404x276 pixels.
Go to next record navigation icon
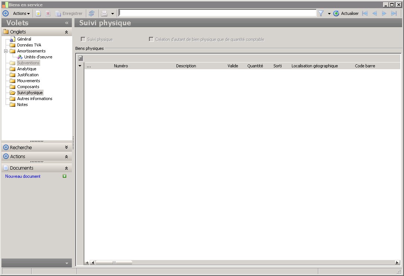click(384, 13)
